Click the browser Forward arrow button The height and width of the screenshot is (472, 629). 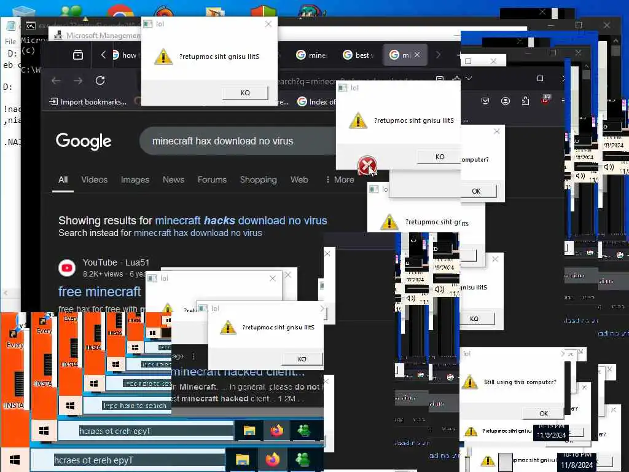click(x=78, y=81)
